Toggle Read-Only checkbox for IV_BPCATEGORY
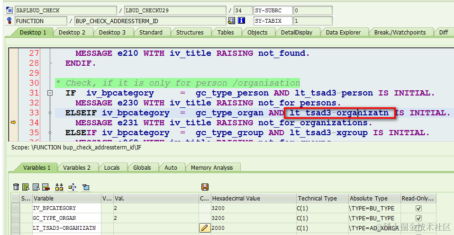The height and width of the screenshot is (235, 454). (x=418, y=208)
